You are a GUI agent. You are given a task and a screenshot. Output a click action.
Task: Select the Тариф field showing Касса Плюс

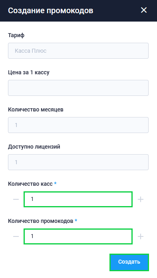[78, 51]
